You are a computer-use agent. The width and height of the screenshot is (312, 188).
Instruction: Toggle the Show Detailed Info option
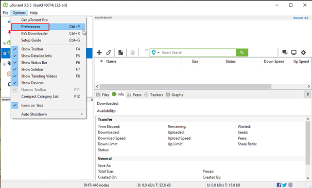pyautogui.click(x=48, y=56)
